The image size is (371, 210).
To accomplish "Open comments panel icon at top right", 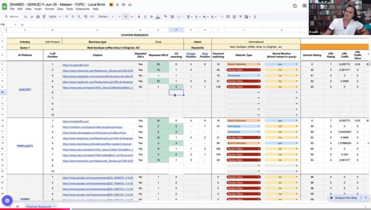I will pos(305,6).
